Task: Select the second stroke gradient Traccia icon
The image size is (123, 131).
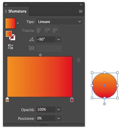Action: [x=47, y=30]
